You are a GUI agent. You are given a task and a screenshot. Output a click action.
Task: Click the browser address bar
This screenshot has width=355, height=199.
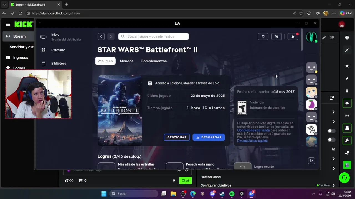tap(158, 13)
